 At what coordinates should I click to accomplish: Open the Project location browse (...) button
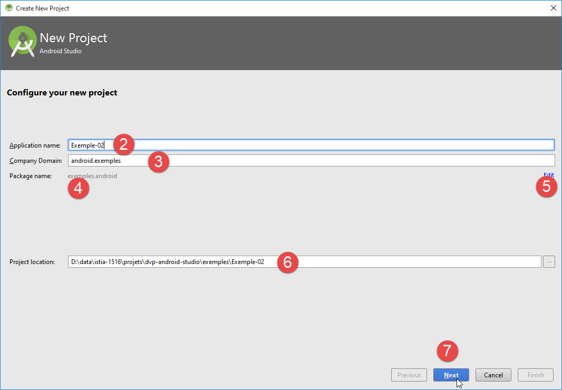tap(548, 261)
